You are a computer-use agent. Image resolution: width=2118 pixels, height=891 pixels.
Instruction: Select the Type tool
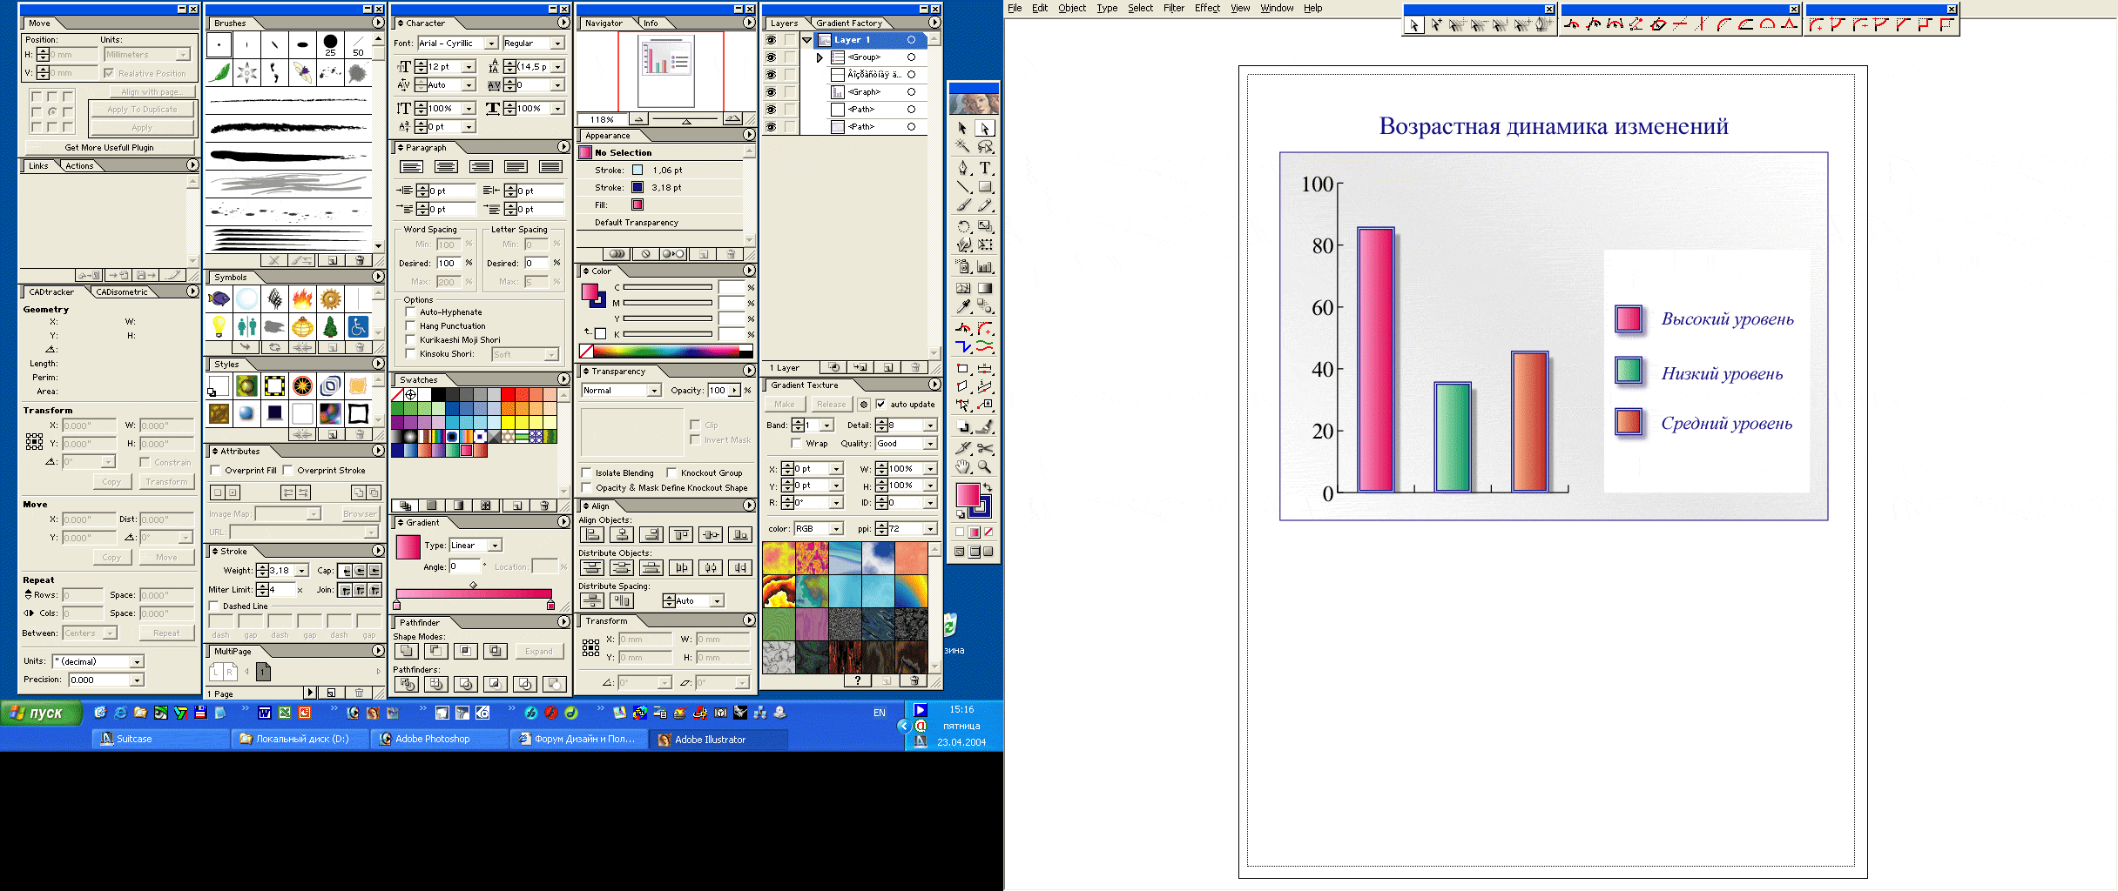coord(985,167)
